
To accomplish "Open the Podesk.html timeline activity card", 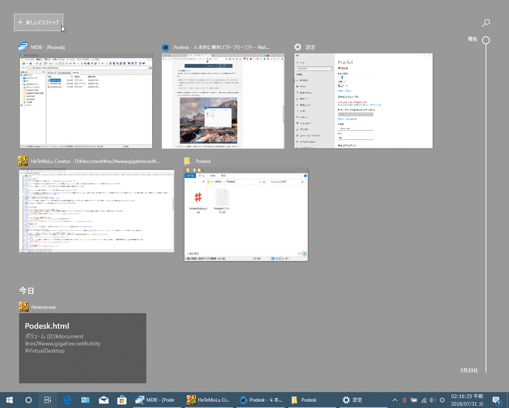I will (82, 348).
